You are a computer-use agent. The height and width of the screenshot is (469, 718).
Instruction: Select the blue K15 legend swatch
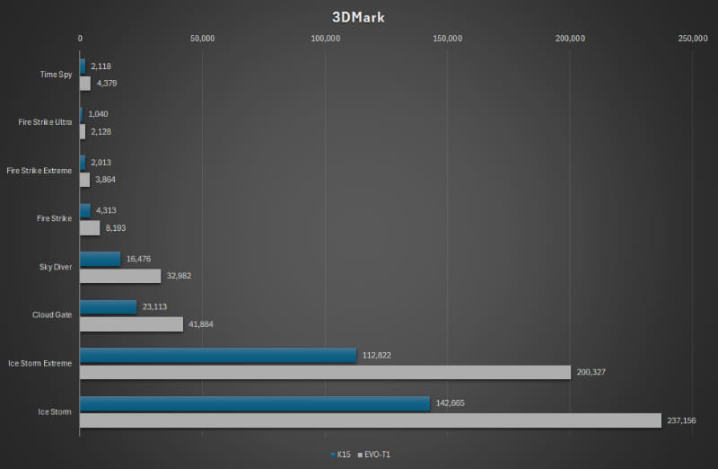(333, 455)
